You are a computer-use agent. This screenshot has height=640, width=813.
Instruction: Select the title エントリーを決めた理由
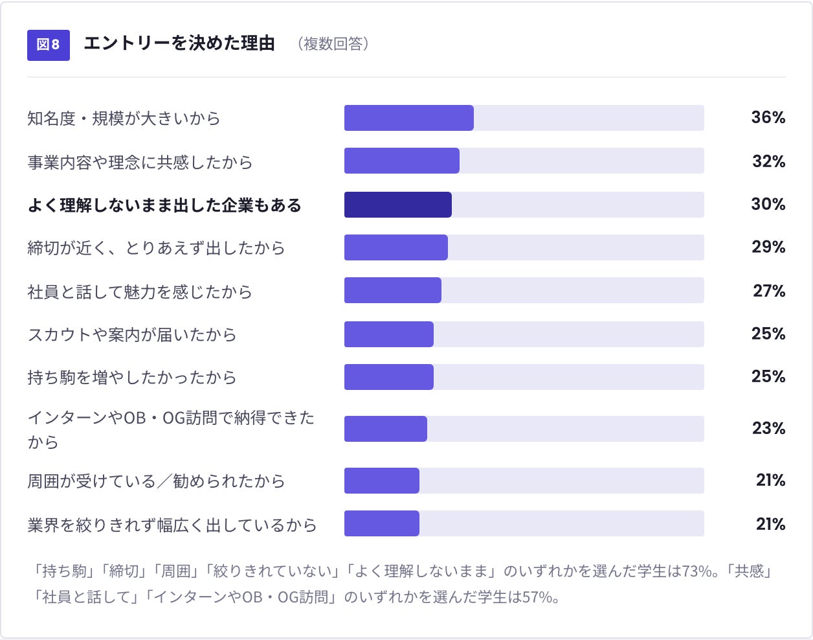point(179,43)
